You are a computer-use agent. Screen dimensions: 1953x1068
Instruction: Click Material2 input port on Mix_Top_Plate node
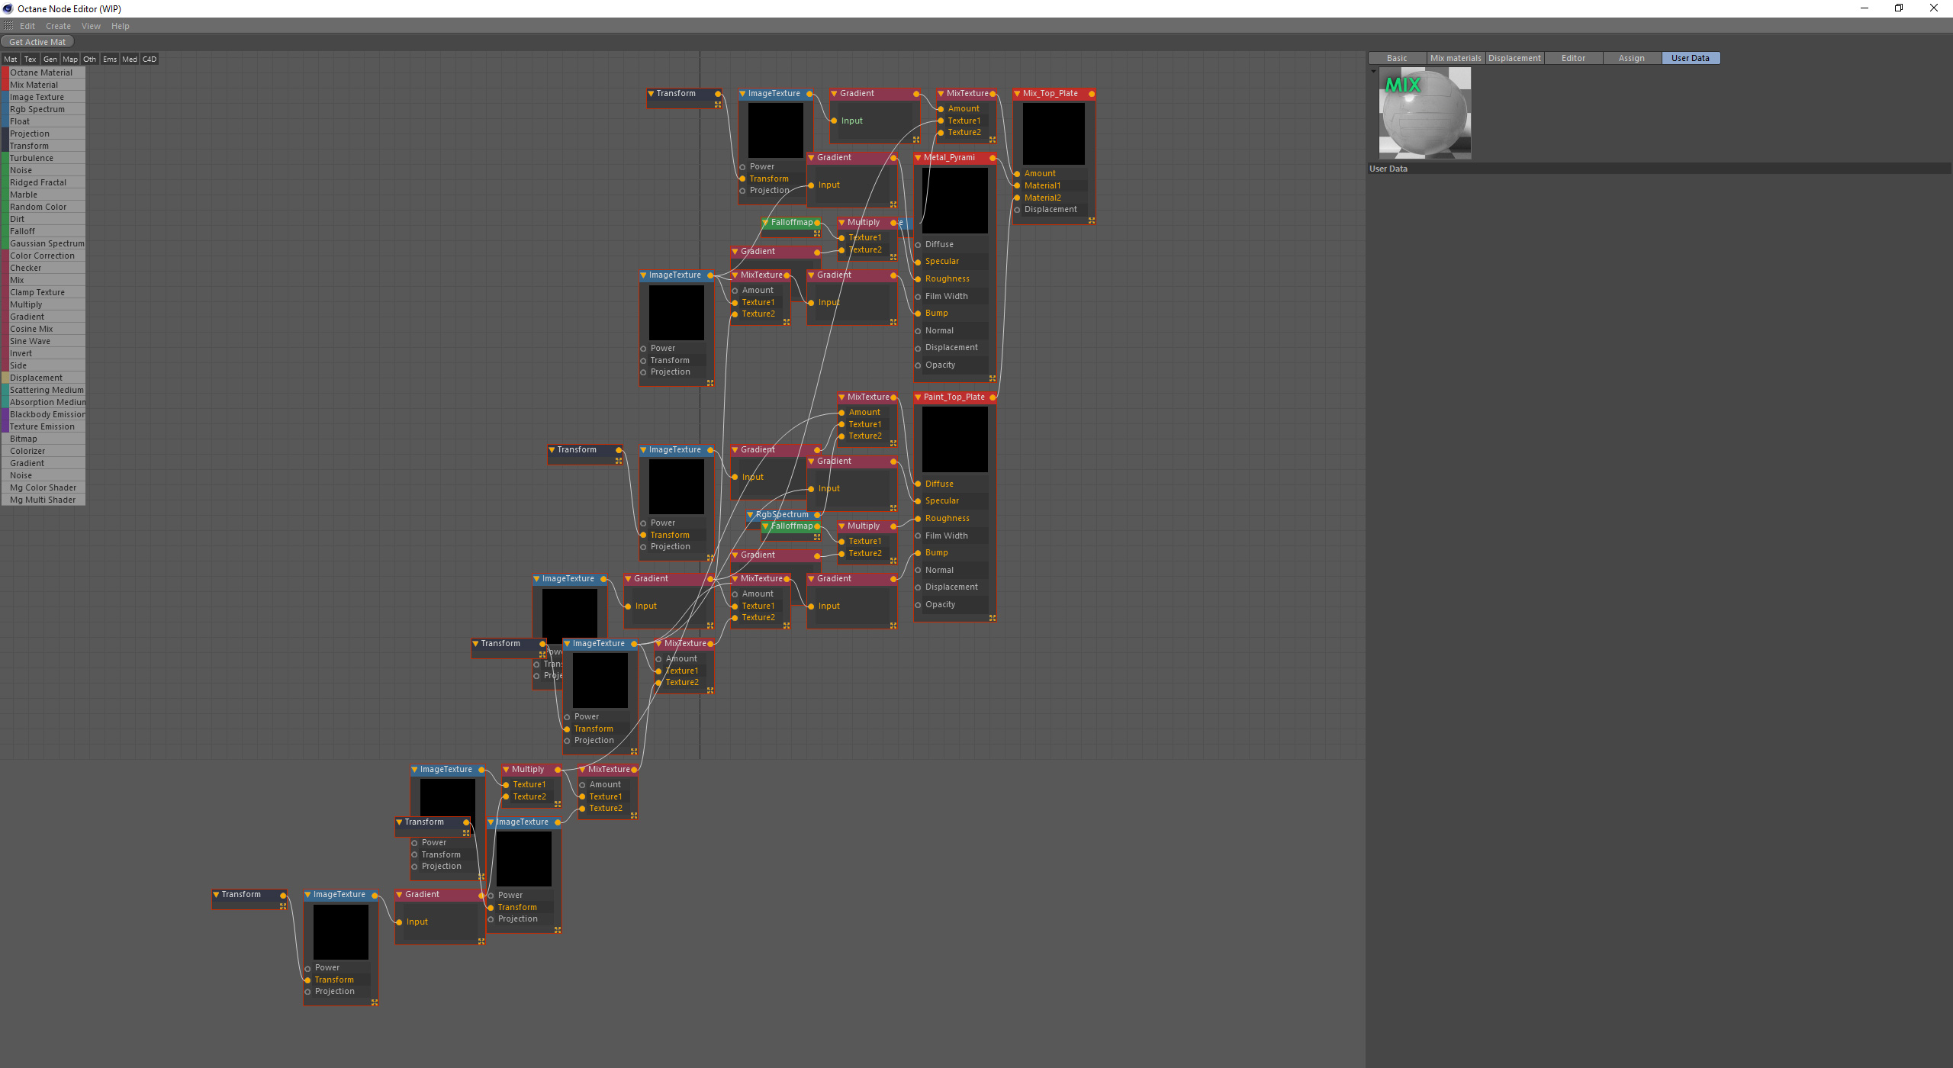coord(1017,198)
